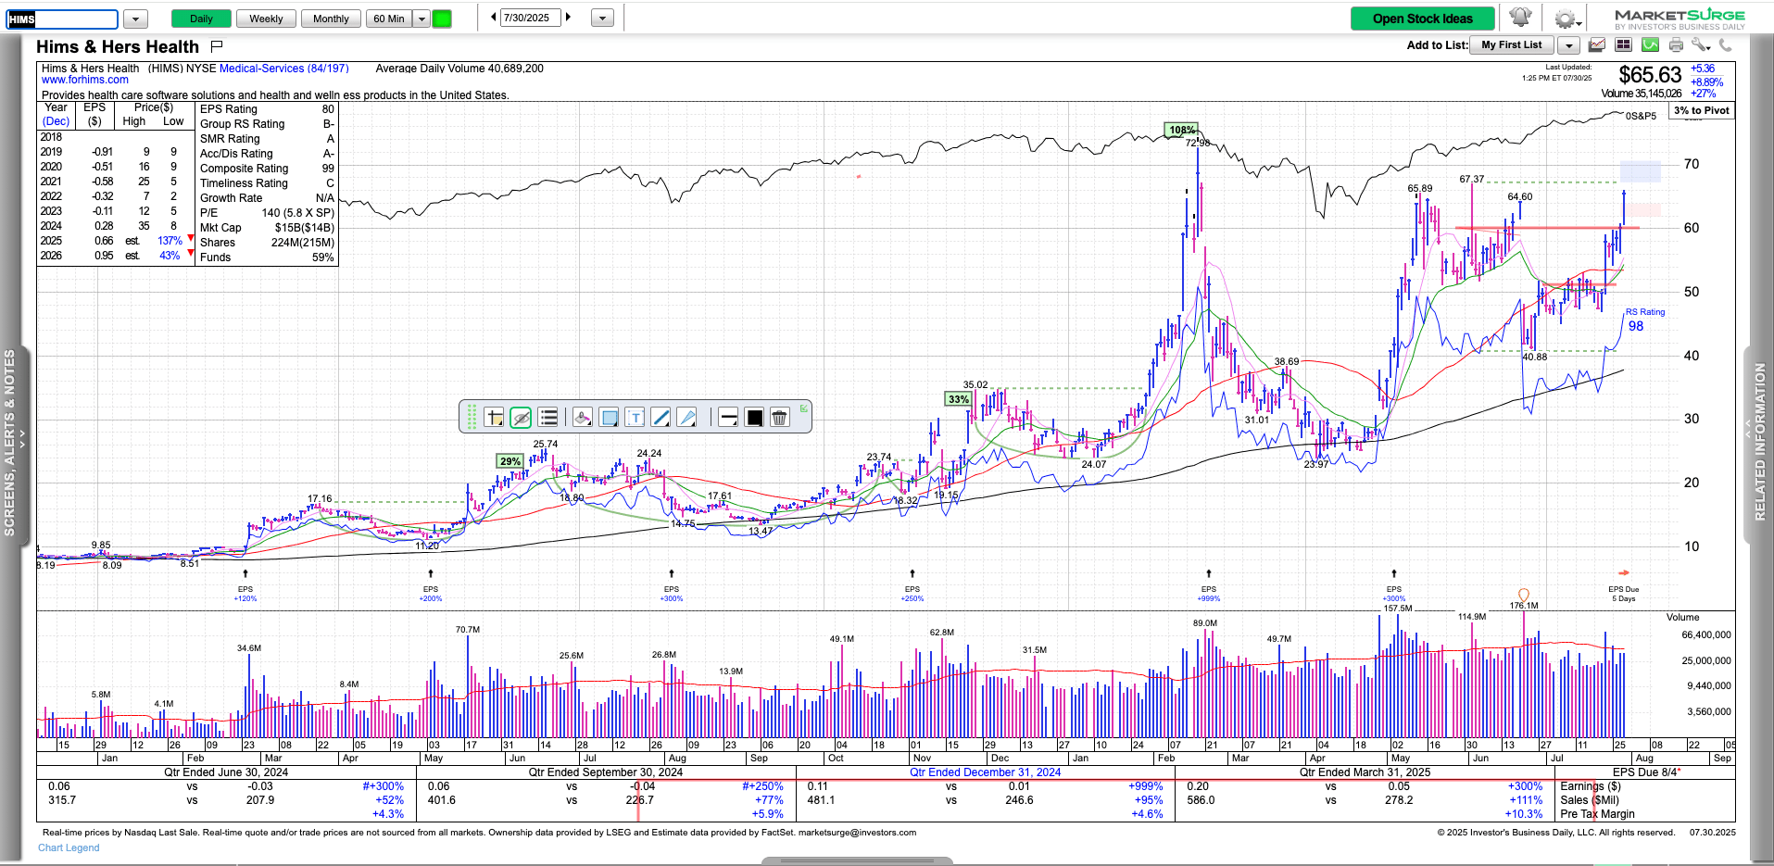Click the 33% gain marker on chart

point(958,399)
